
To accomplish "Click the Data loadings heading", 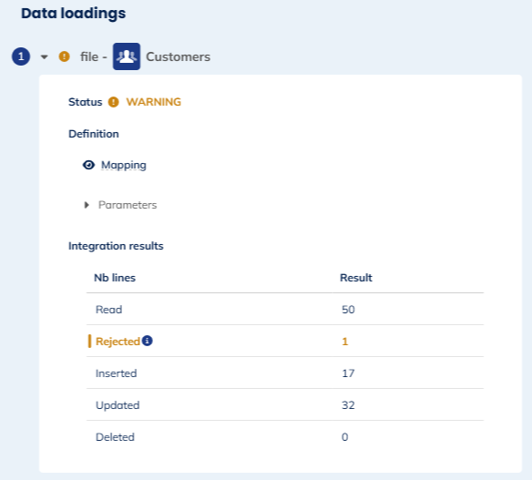I will tap(73, 14).
